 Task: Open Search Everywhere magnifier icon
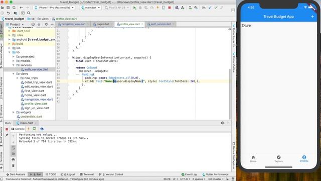coord(29,13)
